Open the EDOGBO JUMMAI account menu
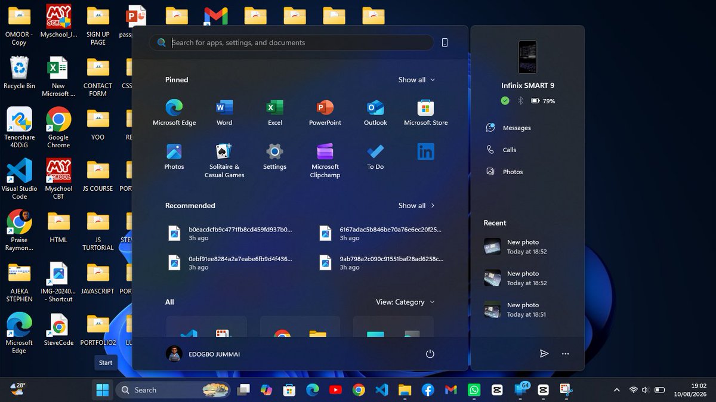This screenshot has height=402, width=716. 203,354
